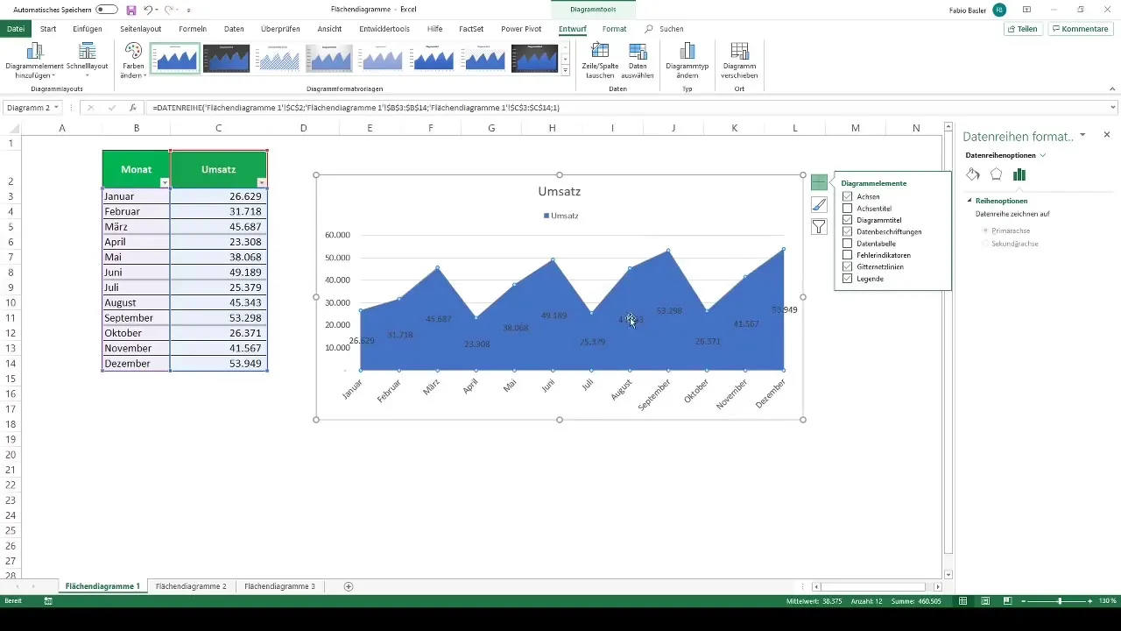
Task: Open Diagrammelement hinzufügen tool
Action: (34, 60)
